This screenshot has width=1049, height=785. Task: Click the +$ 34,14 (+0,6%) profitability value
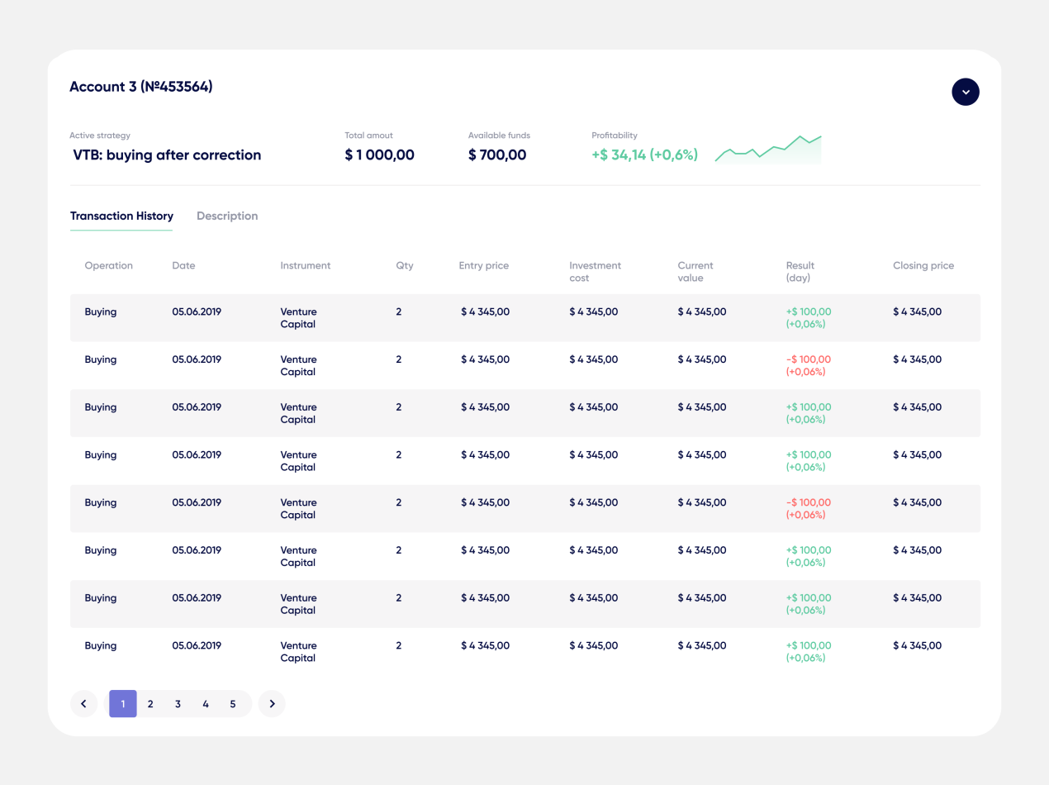pyautogui.click(x=645, y=155)
